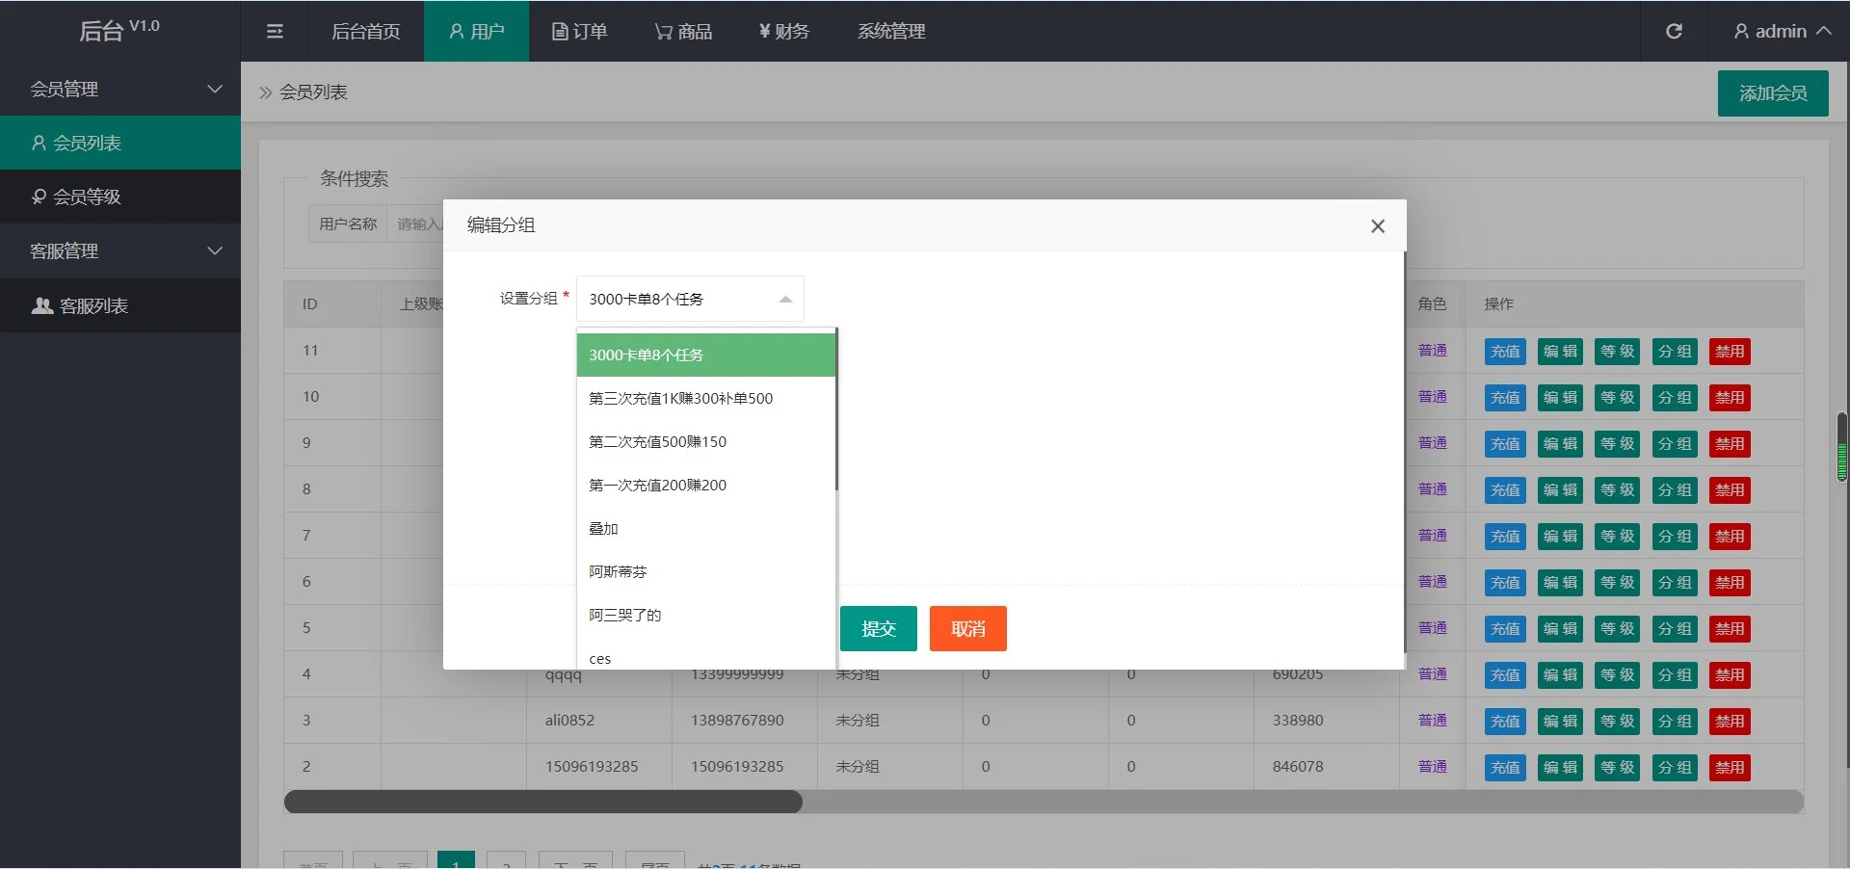Open the 订单 section via its icon
Viewport: 1850px width, 869px height.
(x=560, y=31)
